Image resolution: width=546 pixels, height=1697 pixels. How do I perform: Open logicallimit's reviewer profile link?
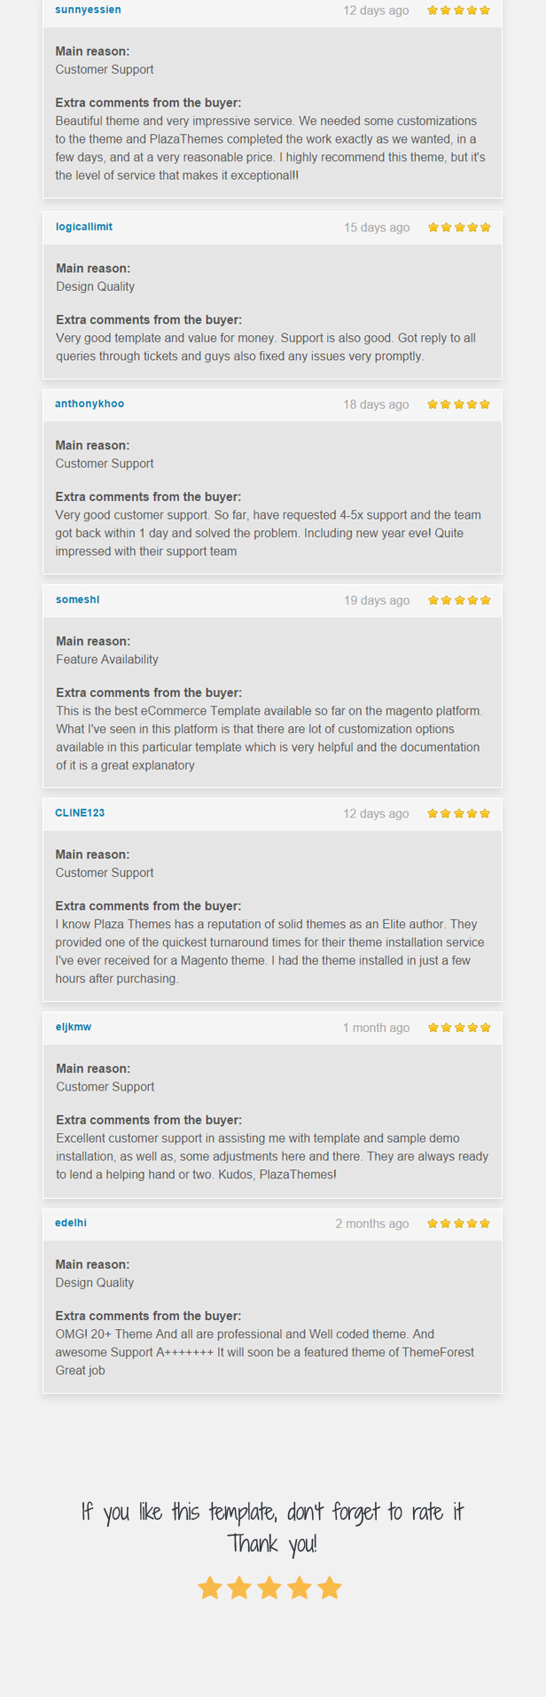[x=84, y=227]
